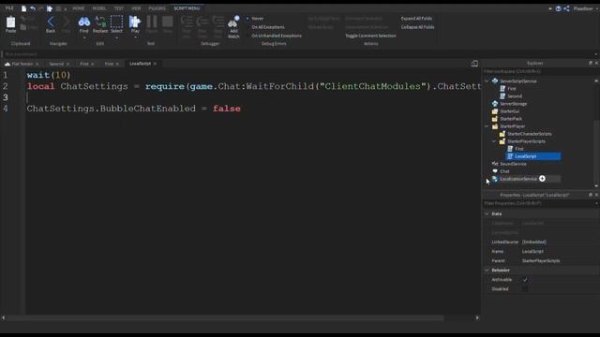The height and width of the screenshot is (337, 600).
Task: Switch to the PLUGINS ribbon tab
Action: click(x=157, y=8)
